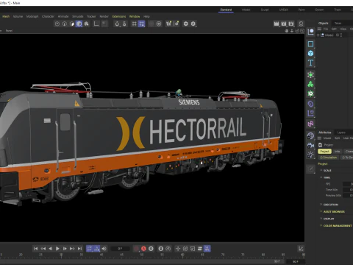
Task: Toggle the red Autokeying button
Action: coord(143,249)
